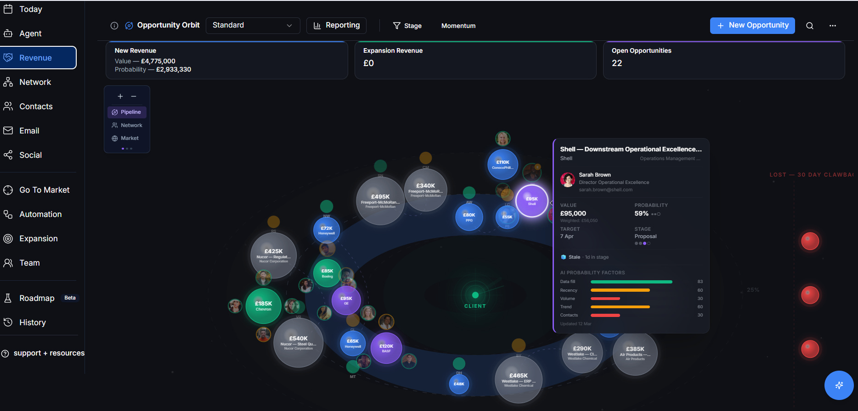Image resolution: width=858 pixels, height=411 pixels.
Task: Zoom in with the plus icon
Action: [x=120, y=96]
